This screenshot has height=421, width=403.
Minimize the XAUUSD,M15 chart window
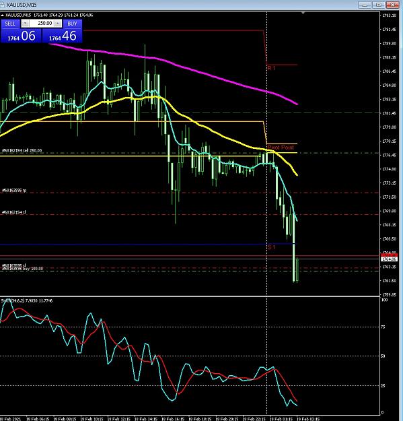(365, 5)
